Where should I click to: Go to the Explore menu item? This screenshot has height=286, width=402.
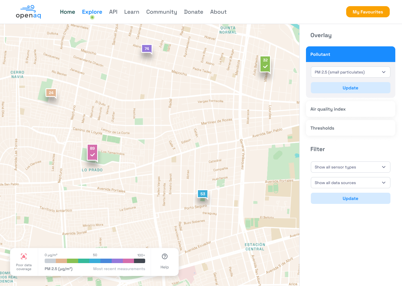pyautogui.click(x=92, y=12)
